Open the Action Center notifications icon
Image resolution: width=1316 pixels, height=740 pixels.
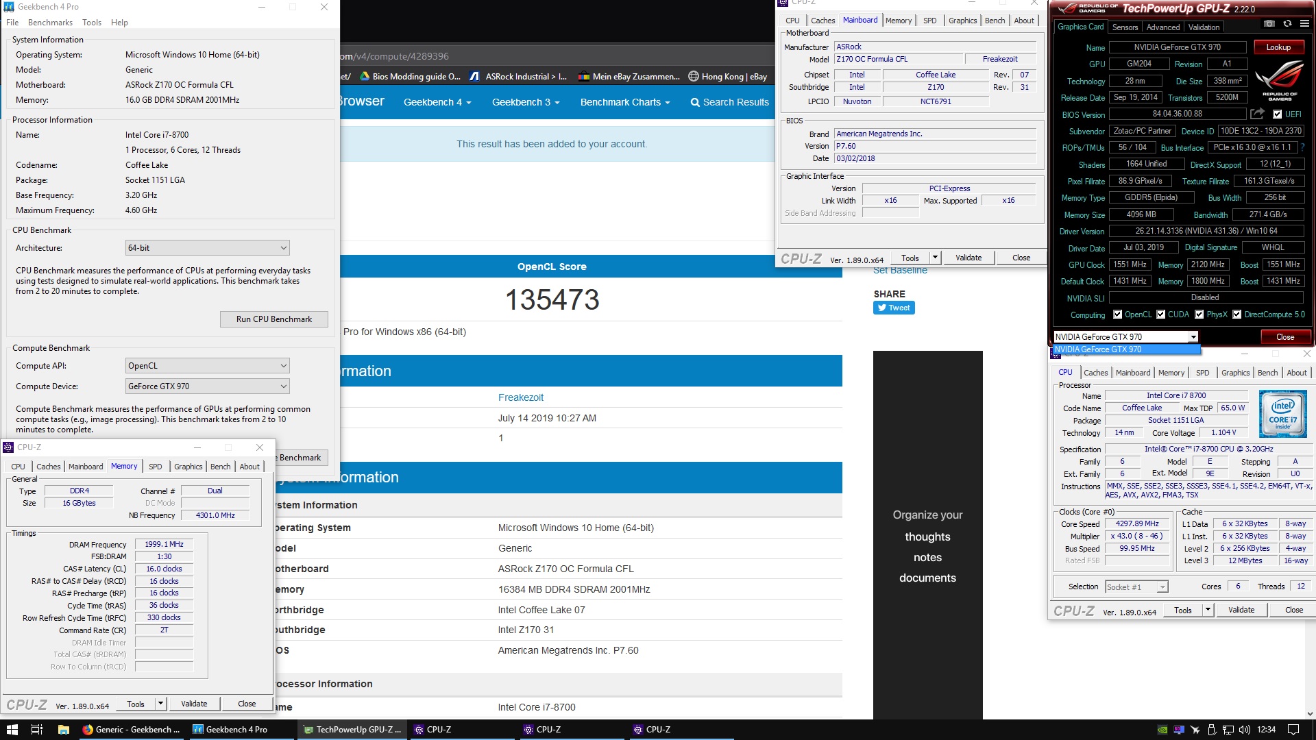pyautogui.click(x=1293, y=730)
